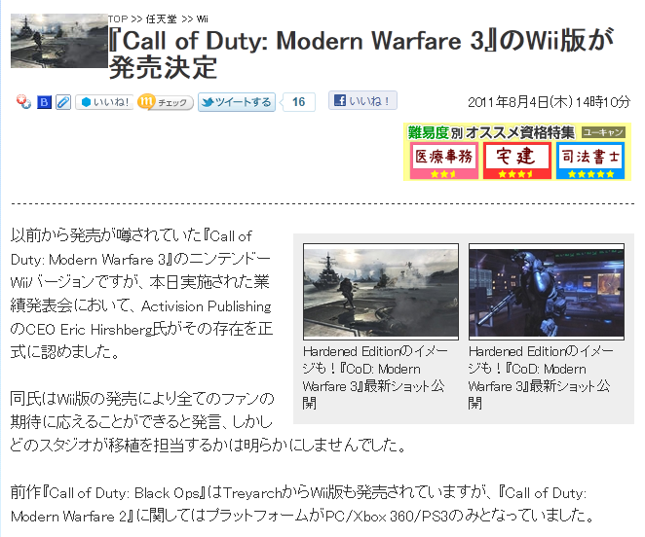Click the tweet count 16 bubble
The width and height of the screenshot is (645, 537).
point(298,102)
